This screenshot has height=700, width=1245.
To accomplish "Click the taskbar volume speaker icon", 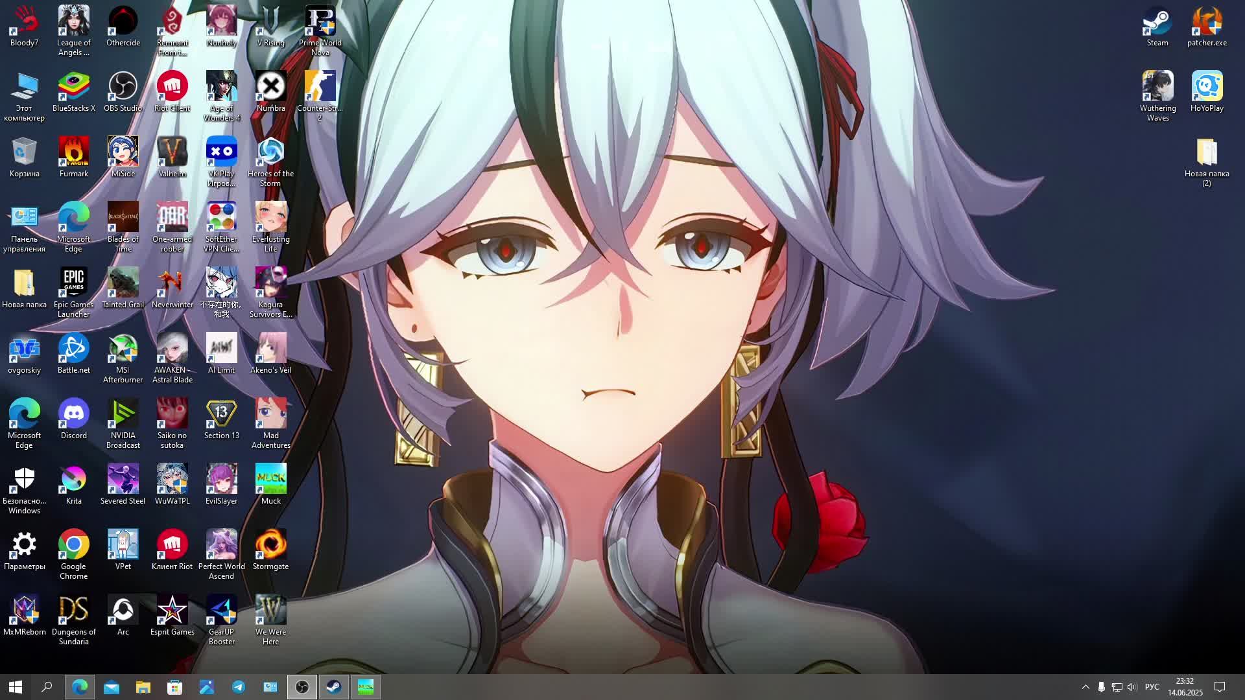I will [x=1132, y=687].
